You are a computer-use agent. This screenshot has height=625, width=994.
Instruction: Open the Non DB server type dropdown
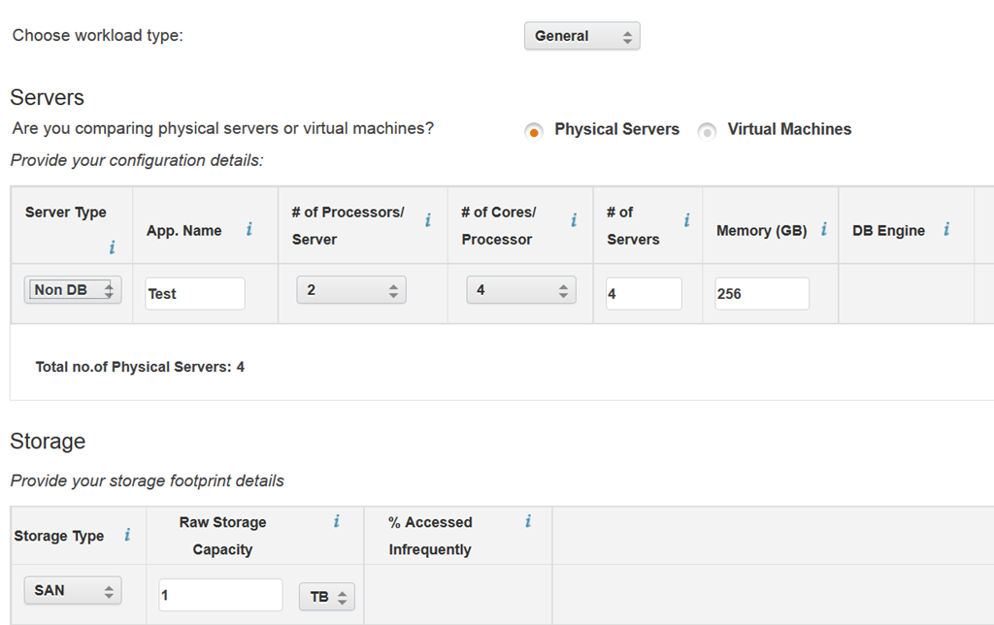(73, 290)
